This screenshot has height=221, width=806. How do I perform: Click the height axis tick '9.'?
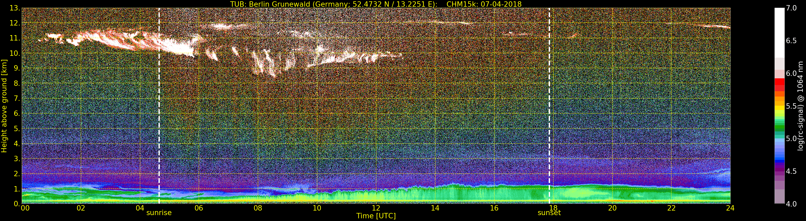click(17, 68)
